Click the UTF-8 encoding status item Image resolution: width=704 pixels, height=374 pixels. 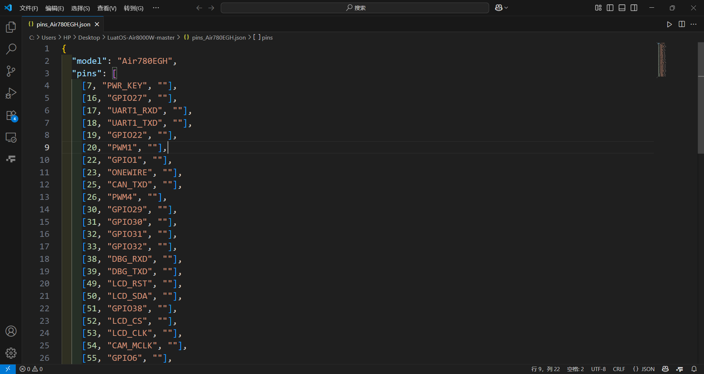coord(598,369)
